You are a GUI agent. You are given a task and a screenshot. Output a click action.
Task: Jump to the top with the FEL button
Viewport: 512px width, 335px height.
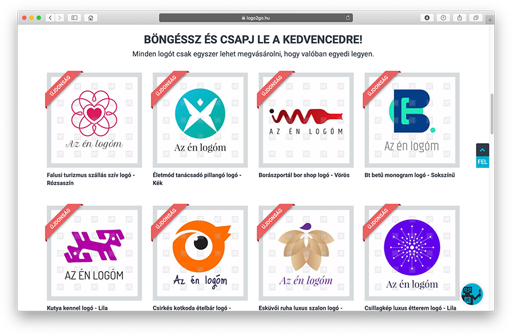point(482,156)
